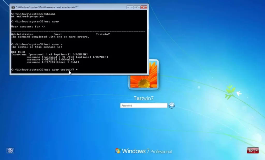Minimize the utilman.exe command window
Viewport: 265px width, 160px height.
click(130, 7)
